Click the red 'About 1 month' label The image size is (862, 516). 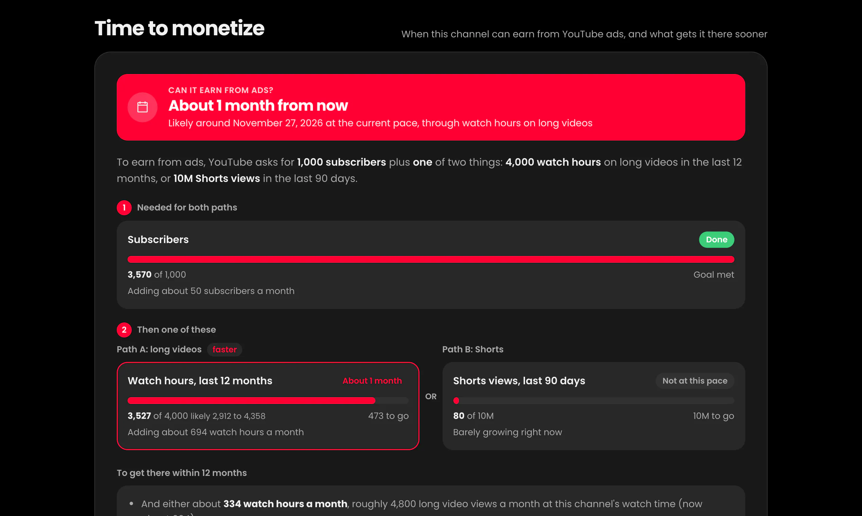pos(372,381)
